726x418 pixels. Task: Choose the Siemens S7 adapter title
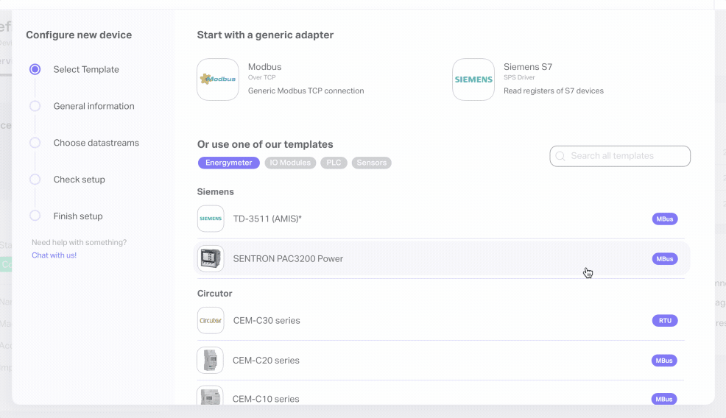(x=528, y=67)
